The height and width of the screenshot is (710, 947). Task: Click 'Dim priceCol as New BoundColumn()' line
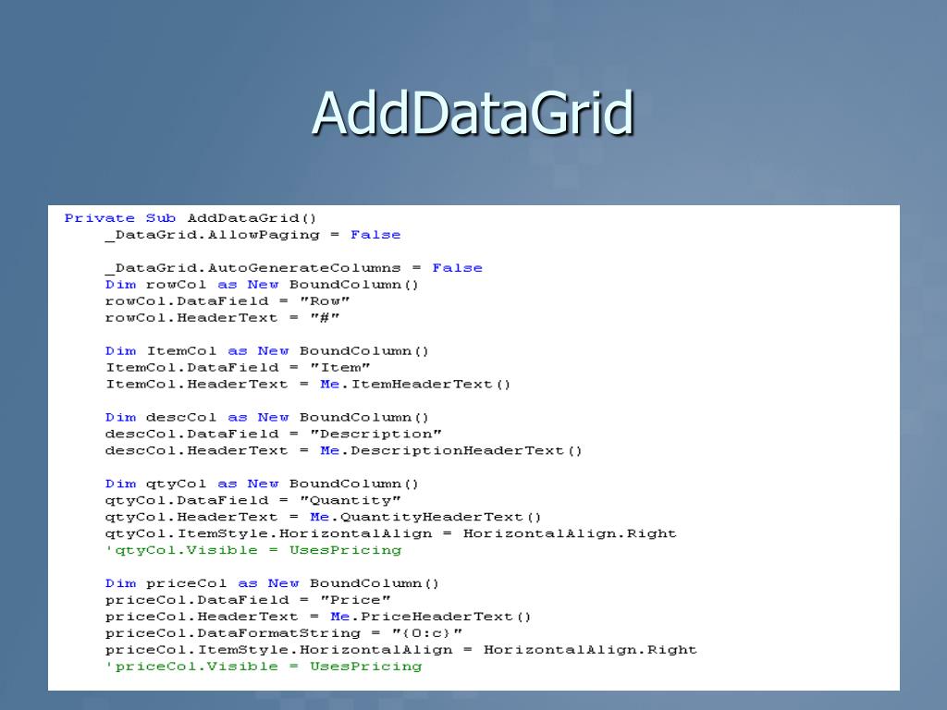coord(272,583)
